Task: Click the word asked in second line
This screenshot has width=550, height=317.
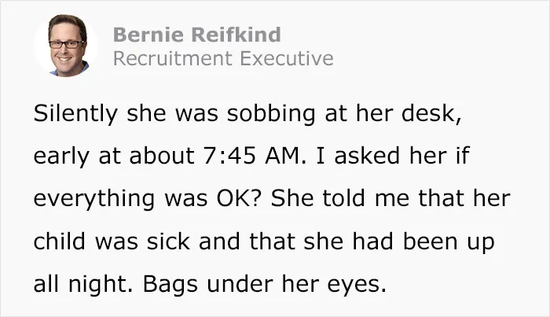Action: point(367,156)
